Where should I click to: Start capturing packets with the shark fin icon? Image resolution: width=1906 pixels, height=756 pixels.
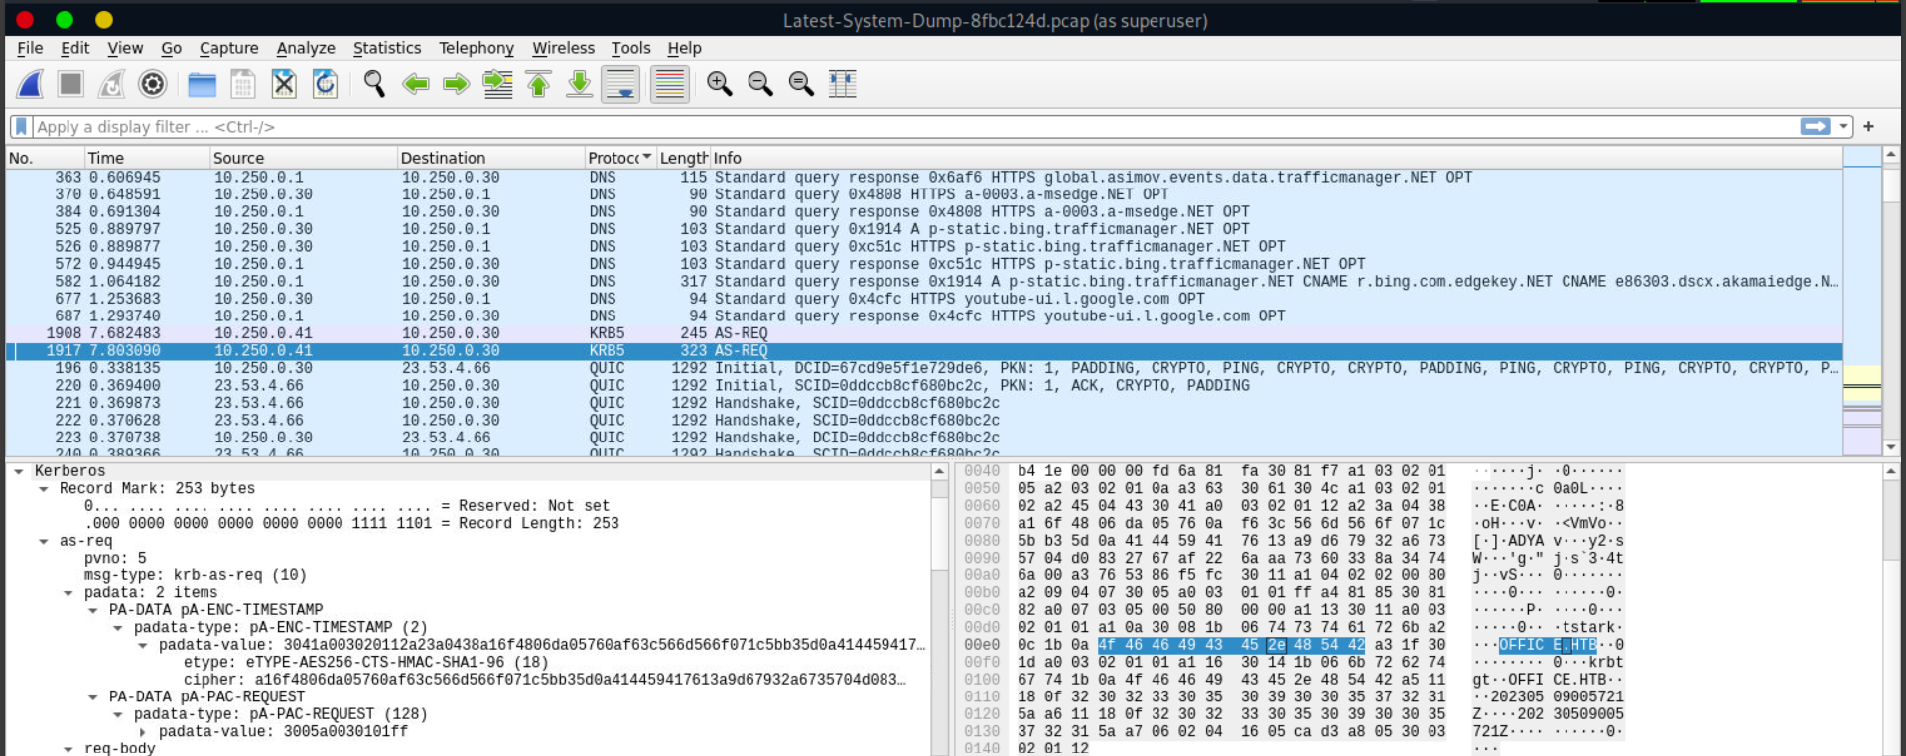30,84
